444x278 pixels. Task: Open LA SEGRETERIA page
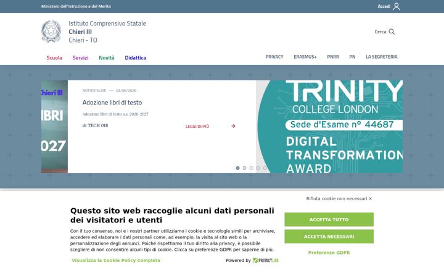[x=382, y=57]
